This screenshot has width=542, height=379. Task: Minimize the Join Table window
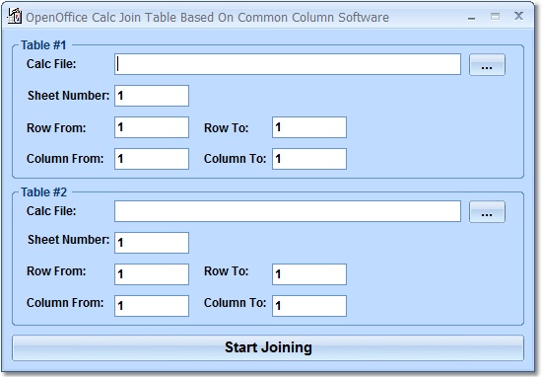471,18
